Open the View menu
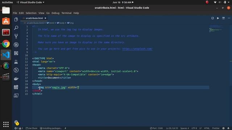This screenshot has width=232, height=130. (x=41, y=13)
